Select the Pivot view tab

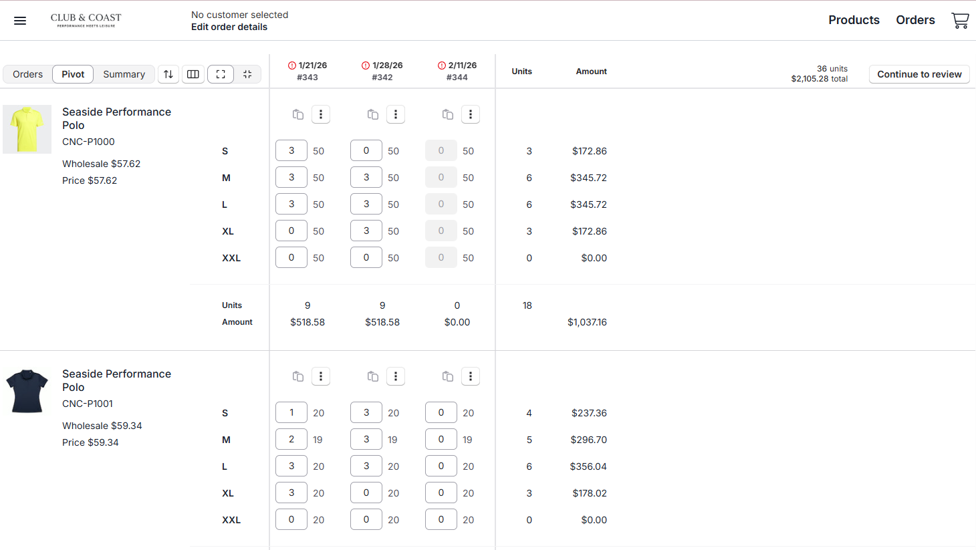pyautogui.click(x=73, y=74)
